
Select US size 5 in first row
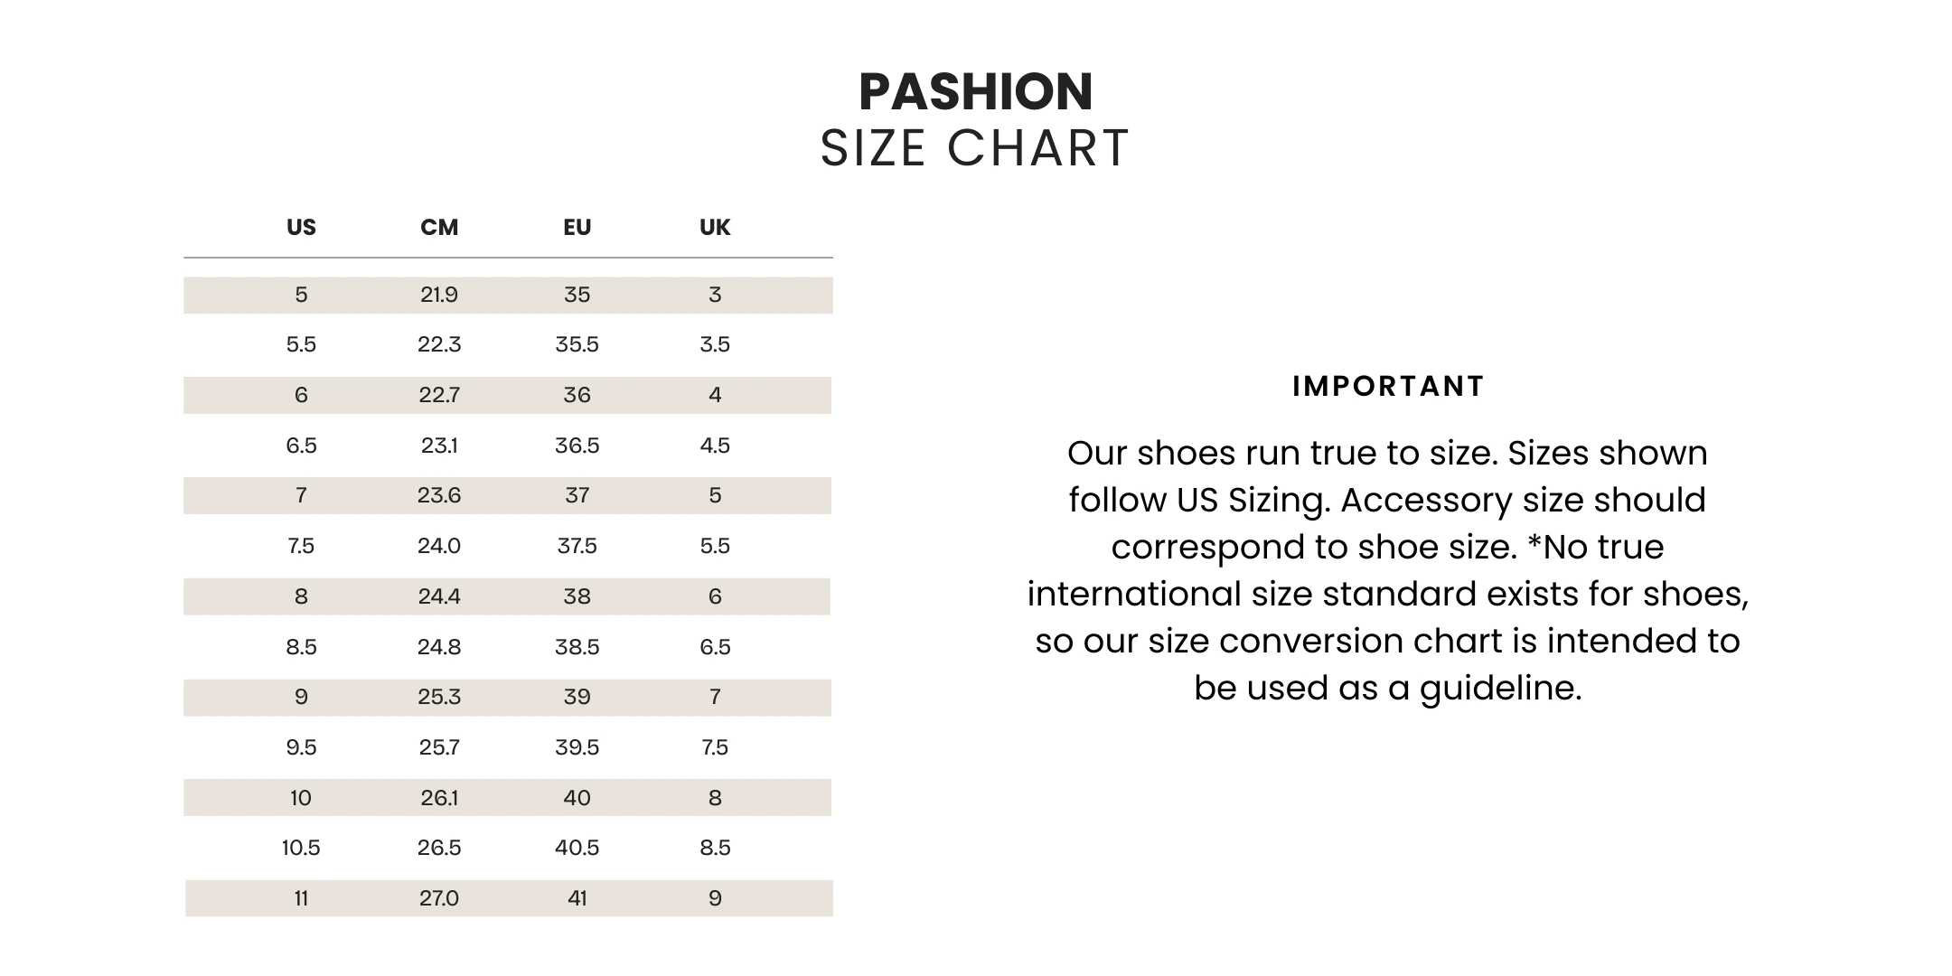pos(301,295)
